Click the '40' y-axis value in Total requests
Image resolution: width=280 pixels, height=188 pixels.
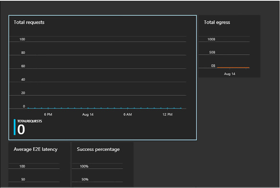(23, 79)
